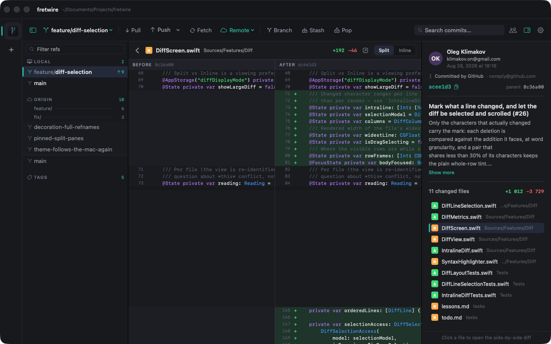Add a new repository with plus icon
Screen dimensions: 551x344
coord(11,50)
